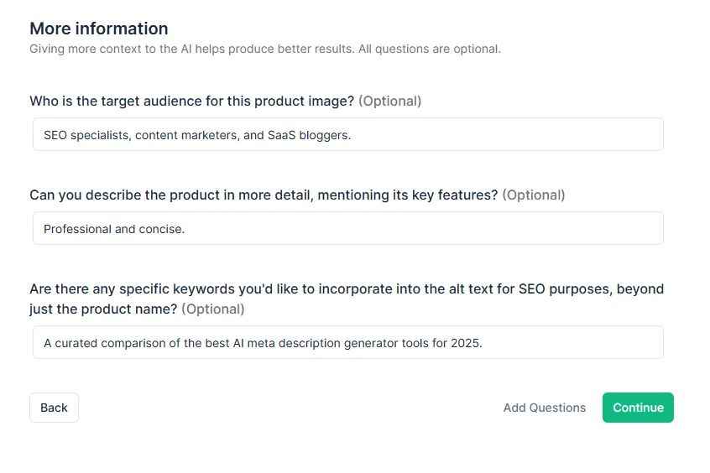The height and width of the screenshot is (473, 710).
Task: Click the "Who is the target audience" question label
Action: pos(192,101)
